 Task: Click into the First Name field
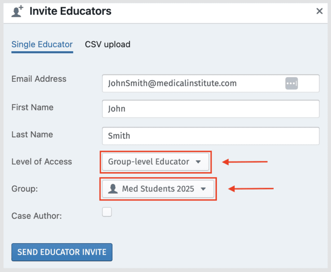tap(210, 109)
